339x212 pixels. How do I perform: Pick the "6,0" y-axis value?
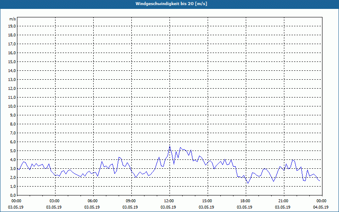(13, 142)
